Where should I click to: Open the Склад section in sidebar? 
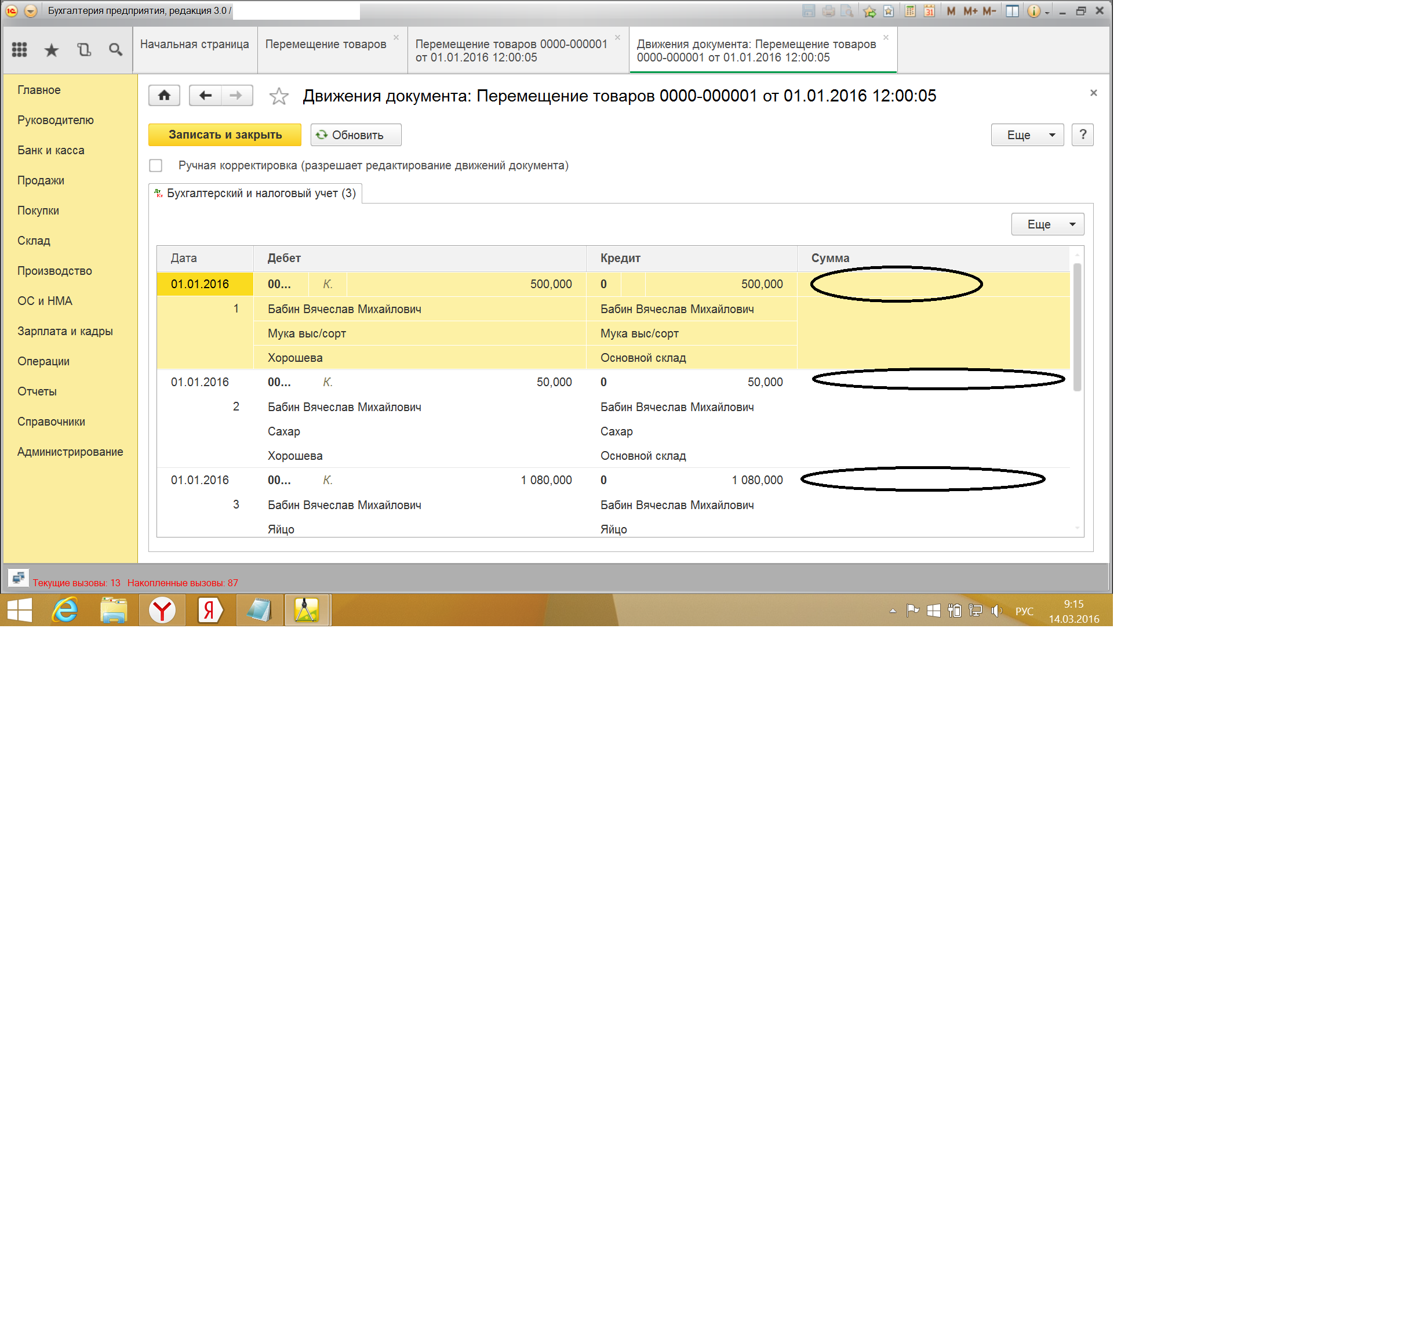(x=34, y=241)
